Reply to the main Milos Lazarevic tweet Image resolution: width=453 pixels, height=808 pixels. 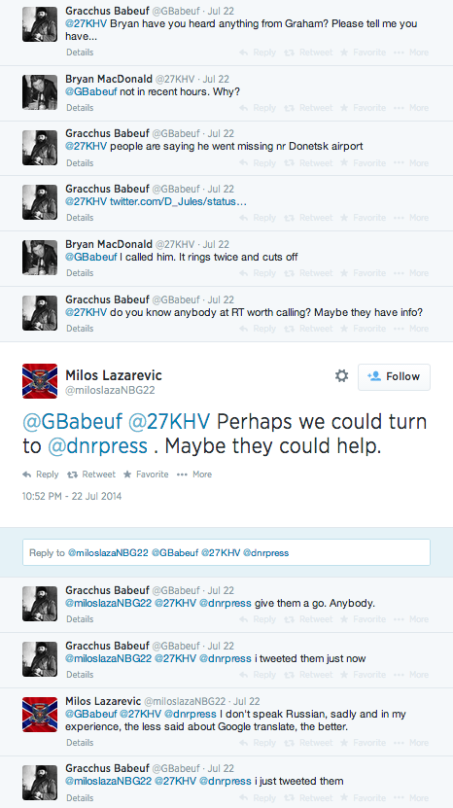point(41,474)
